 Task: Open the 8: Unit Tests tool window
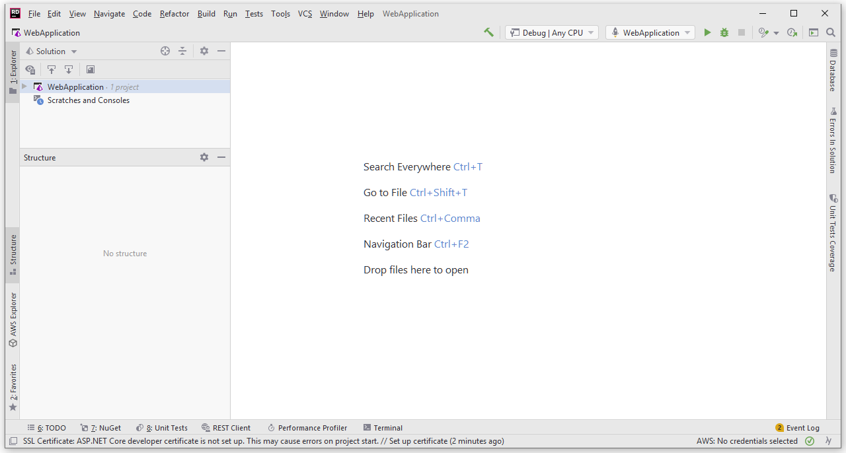[162, 428]
